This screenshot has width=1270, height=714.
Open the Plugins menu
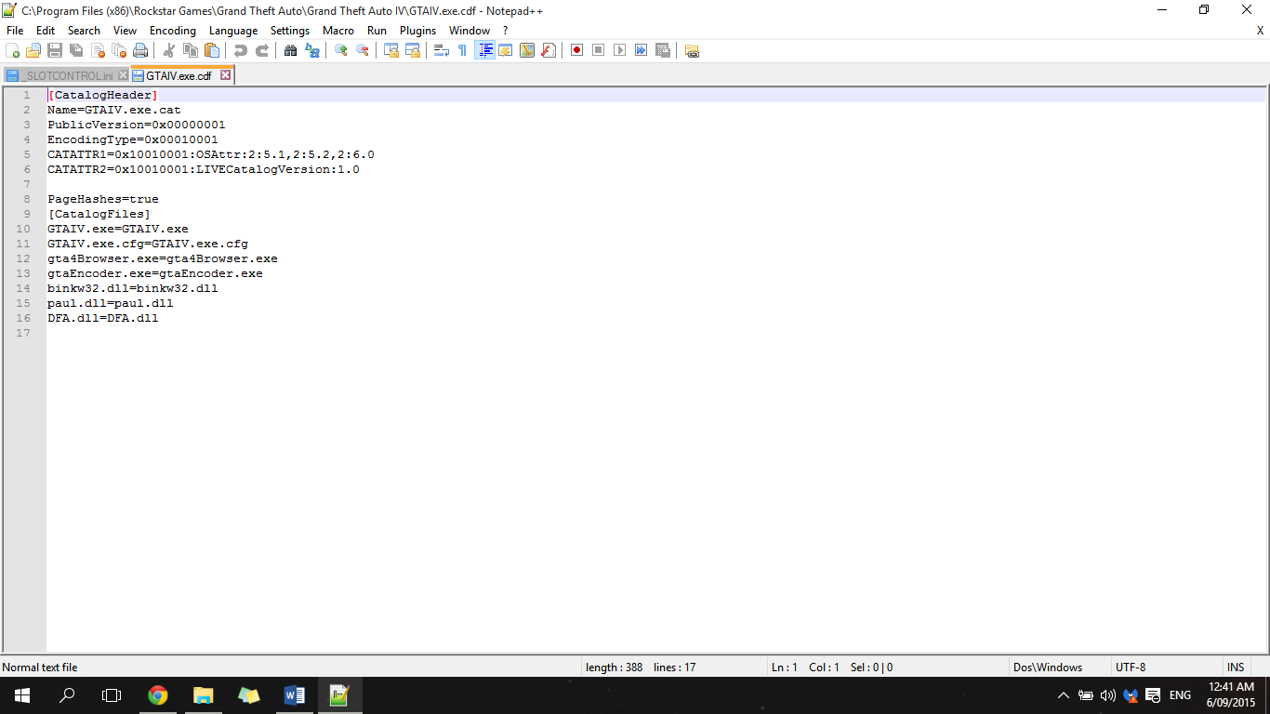click(417, 31)
